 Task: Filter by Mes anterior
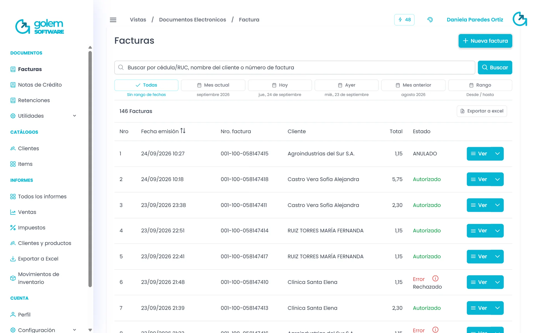coord(413,85)
